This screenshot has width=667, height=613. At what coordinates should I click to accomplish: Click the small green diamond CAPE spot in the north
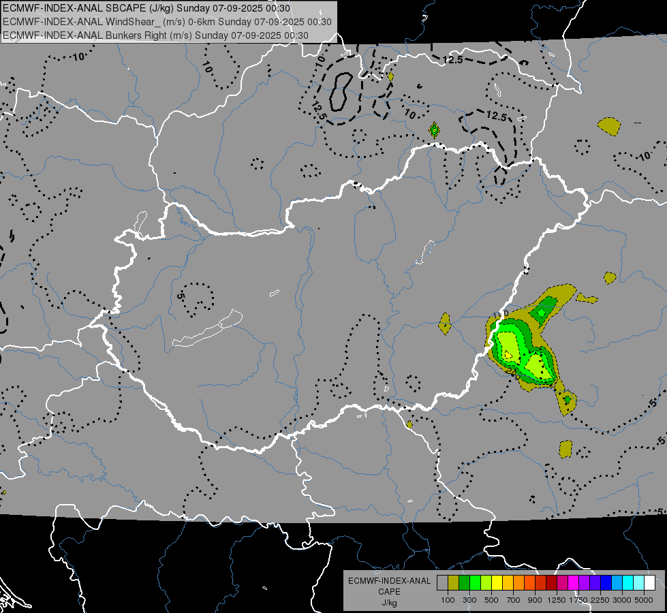point(434,130)
